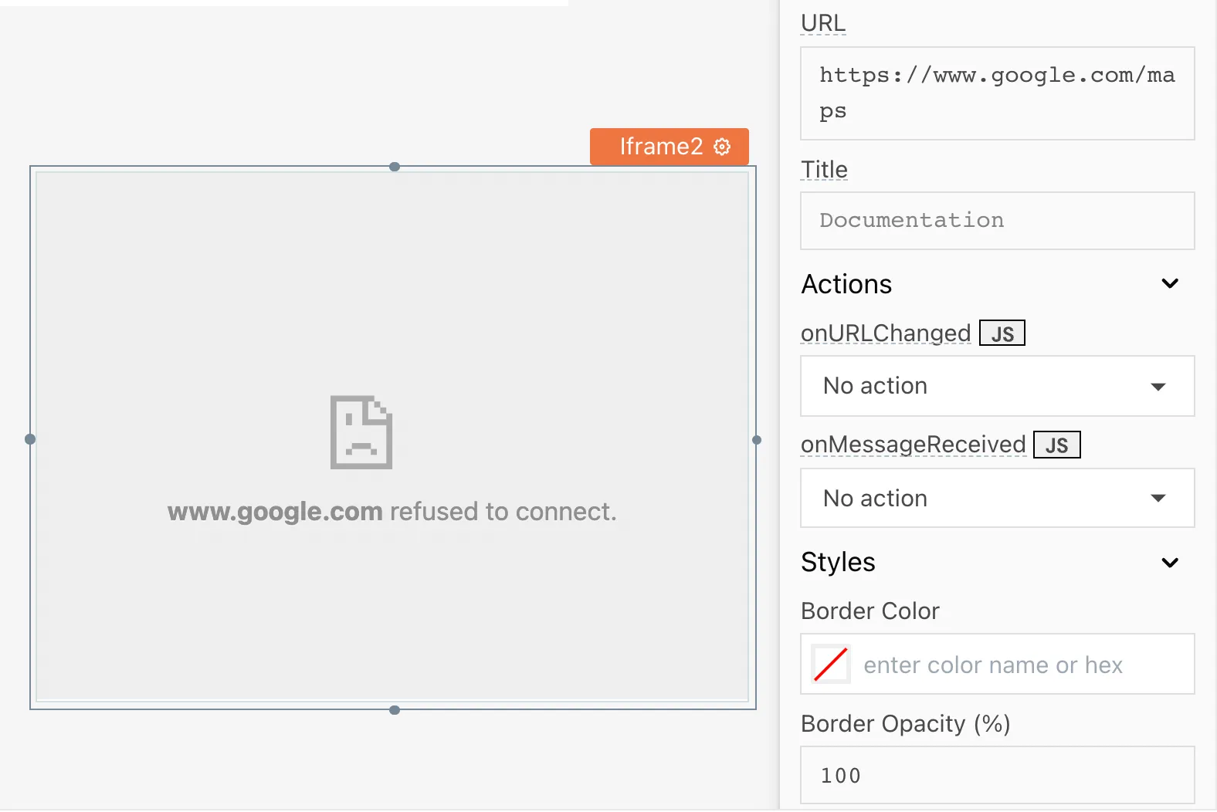Screen dimensions: 1217x812
Task: Toggle JS mode for onMessageReceived
Action: pos(1056,445)
